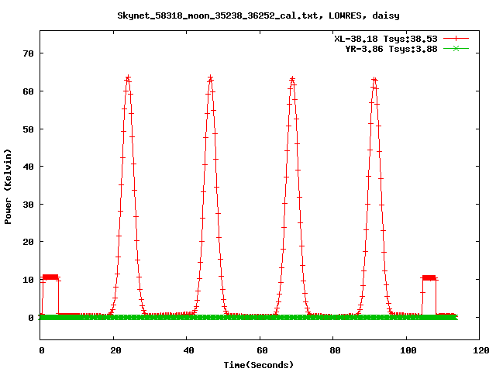Click y-axis tick label 50
Viewport: 496px width, 372px height.
(28, 129)
